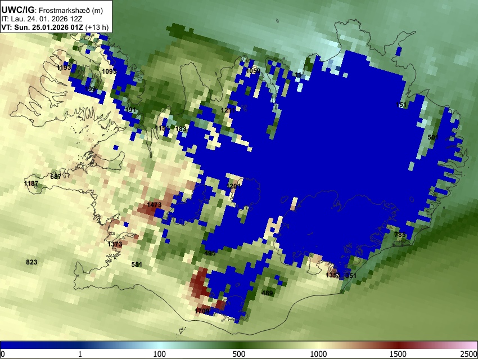The height and width of the screenshot is (359, 478).
Task: Click the 2500 tick on the color scale
Action: [469, 354]
